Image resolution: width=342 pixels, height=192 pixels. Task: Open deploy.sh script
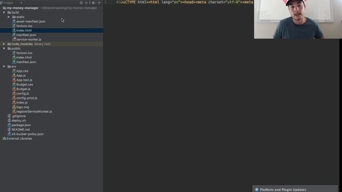19,121
